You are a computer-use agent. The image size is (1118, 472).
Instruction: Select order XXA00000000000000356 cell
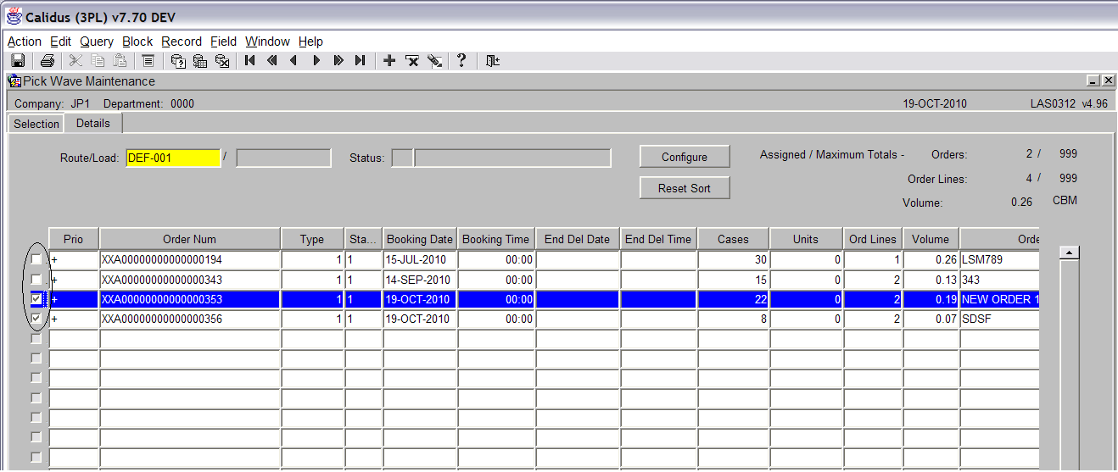[x=190, y=319]
